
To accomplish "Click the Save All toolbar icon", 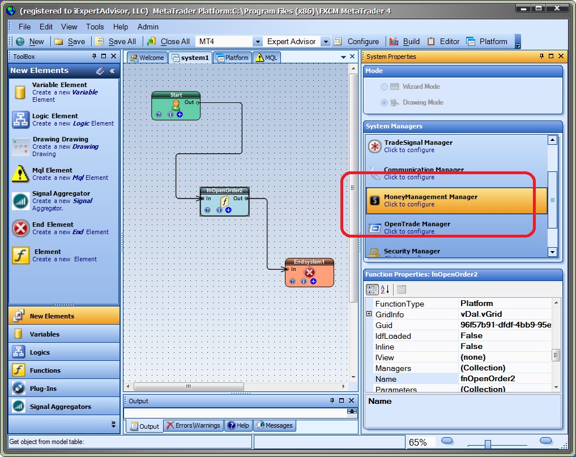I will 99,41.
